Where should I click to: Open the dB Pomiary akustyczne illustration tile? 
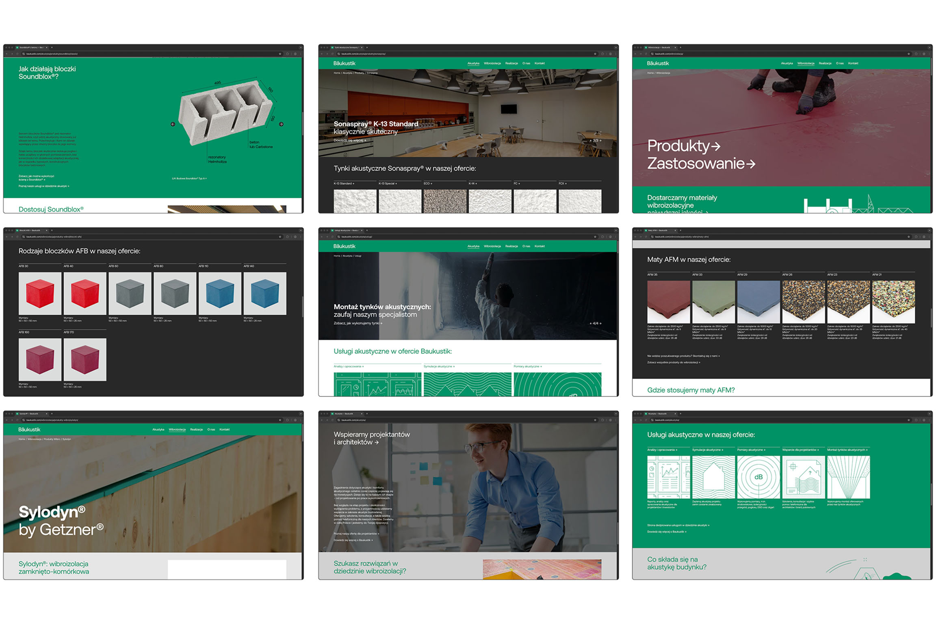758,477
